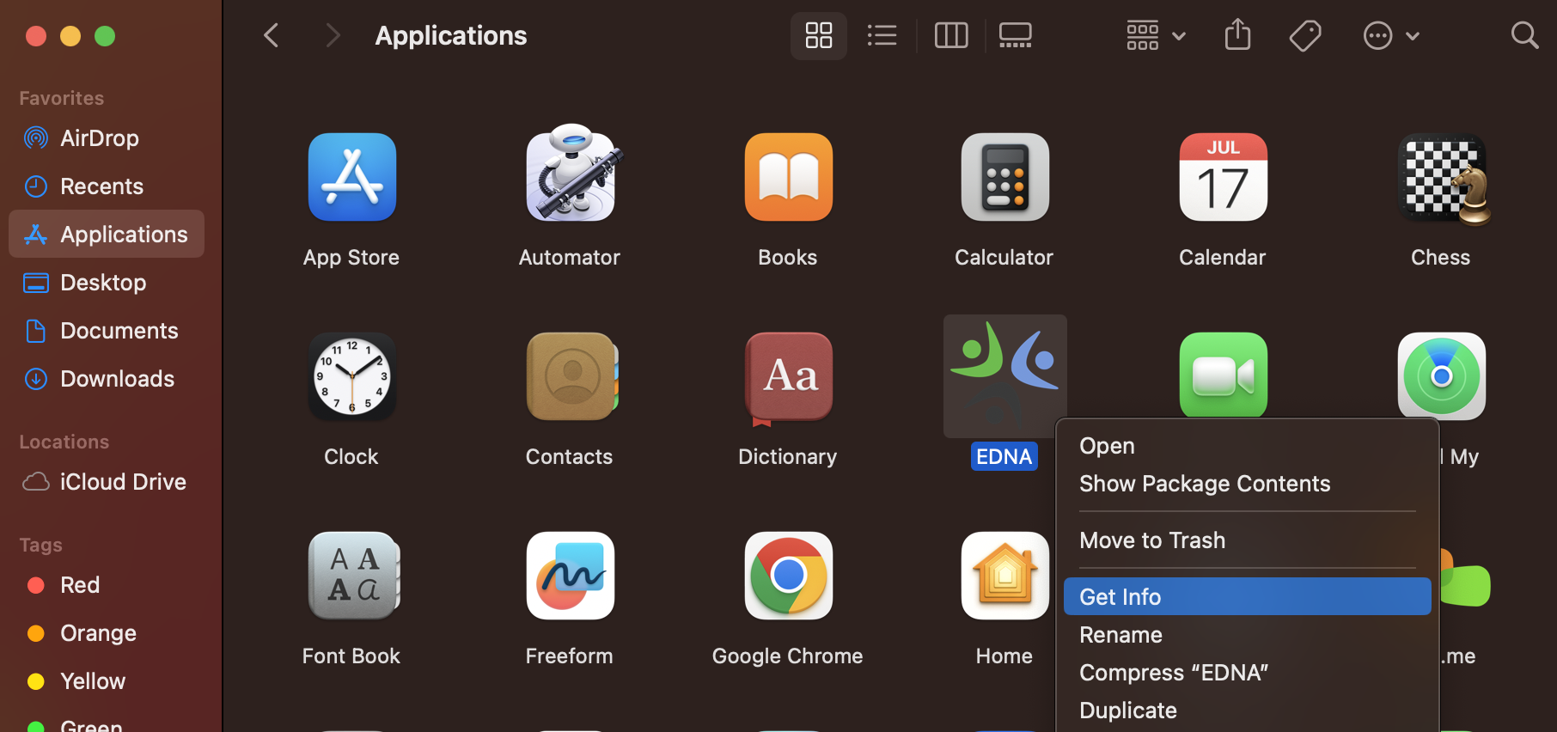
Task: Open Downloads in the sidebar
Action: 117,379
